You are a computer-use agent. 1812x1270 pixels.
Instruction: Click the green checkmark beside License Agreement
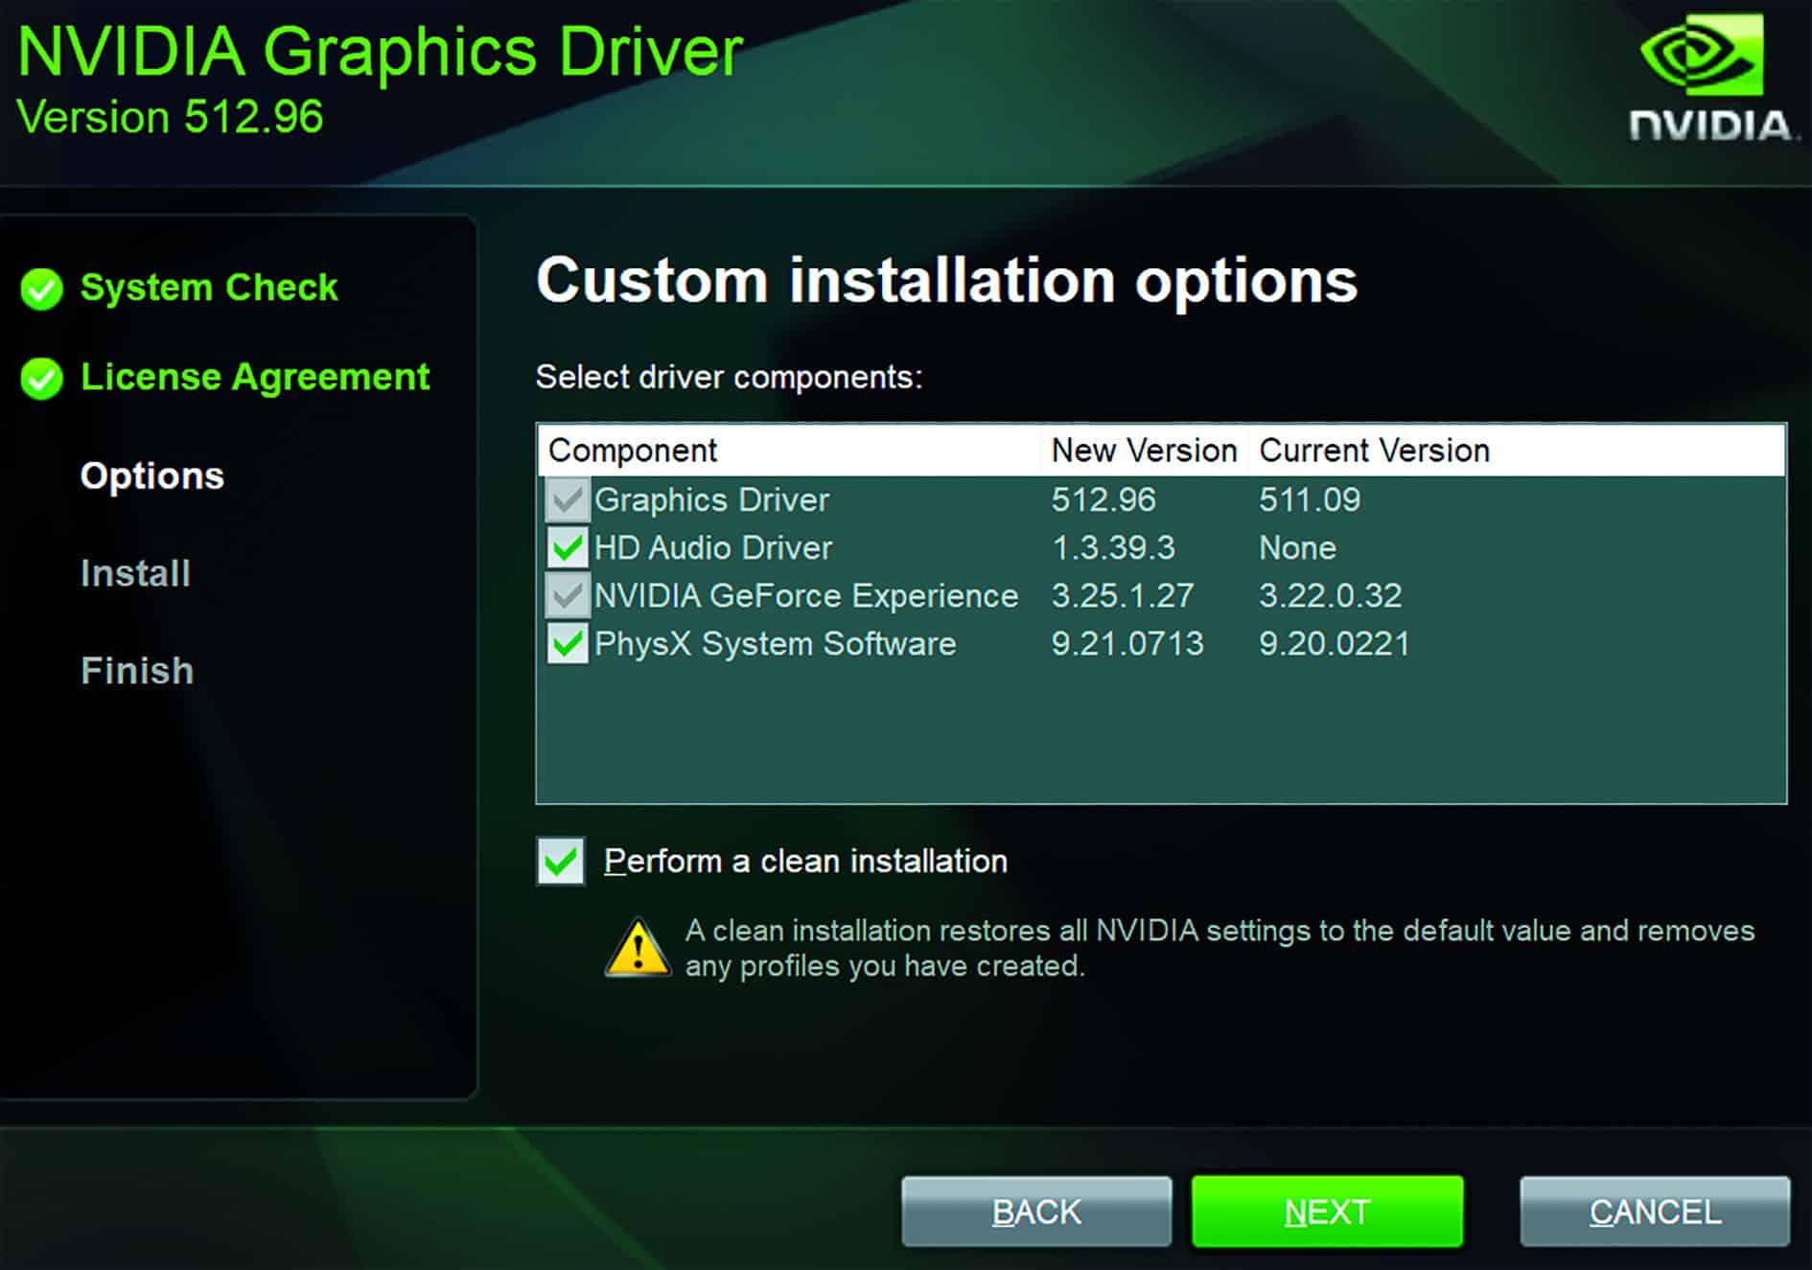41,377
